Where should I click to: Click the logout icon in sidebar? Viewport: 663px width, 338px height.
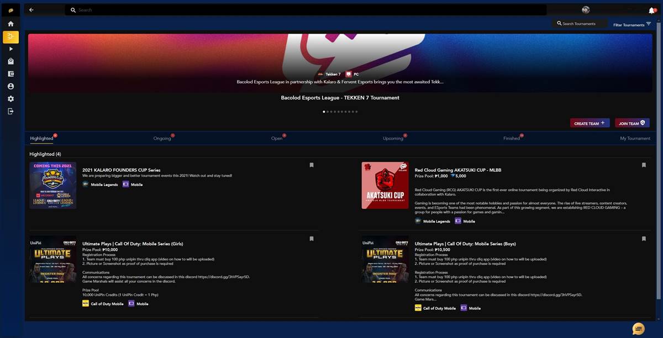10,112
